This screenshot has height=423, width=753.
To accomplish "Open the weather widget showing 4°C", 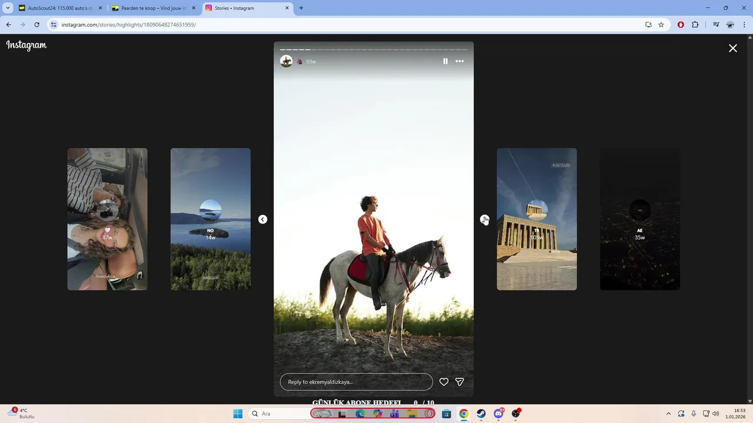I will [x=21, y=414].
